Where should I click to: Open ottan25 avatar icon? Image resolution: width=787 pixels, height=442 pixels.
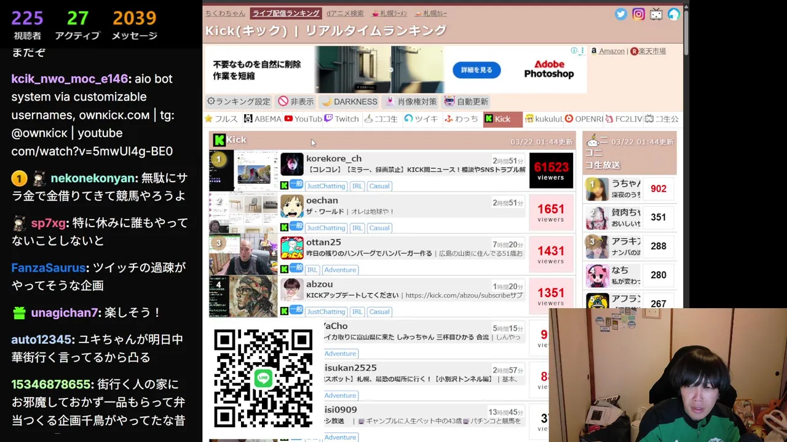click(292, 248)
